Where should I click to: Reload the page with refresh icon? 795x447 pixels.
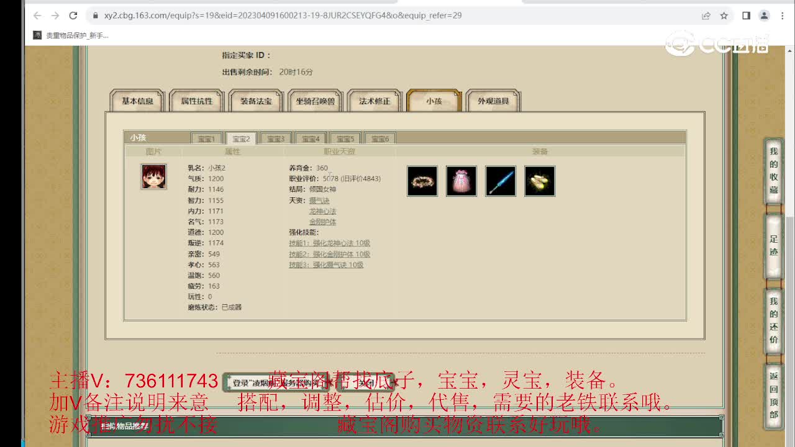[x=73, y=16]
